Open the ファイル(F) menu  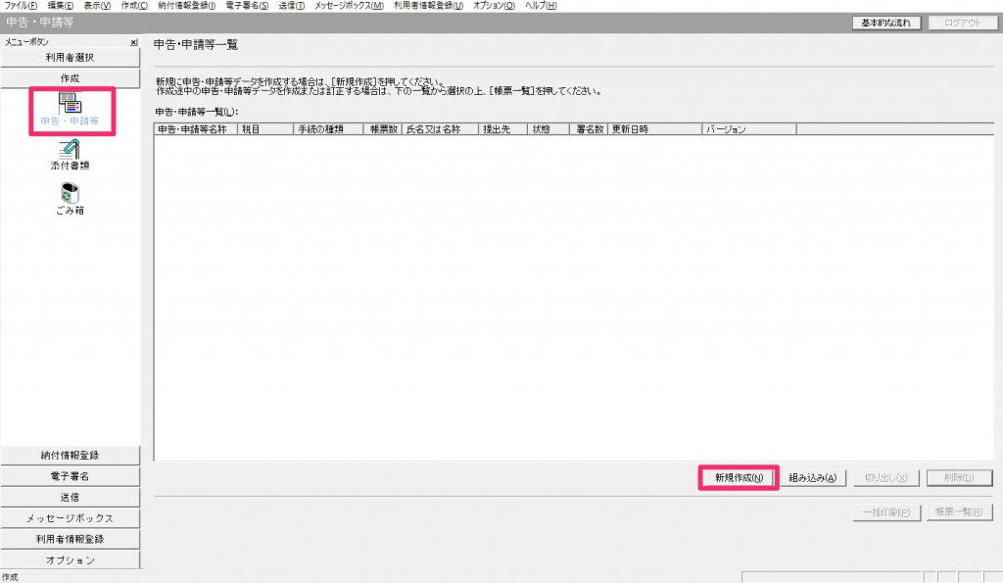coord(21,6)
